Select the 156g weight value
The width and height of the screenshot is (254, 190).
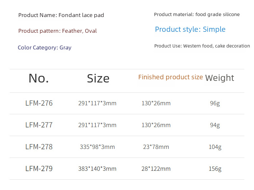(215, 169)
